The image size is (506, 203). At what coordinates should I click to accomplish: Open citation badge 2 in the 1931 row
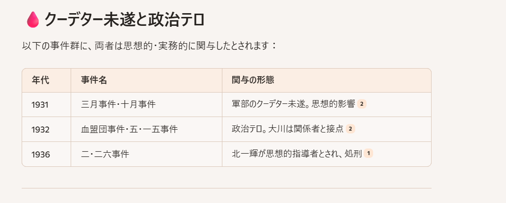click(362, 104)
